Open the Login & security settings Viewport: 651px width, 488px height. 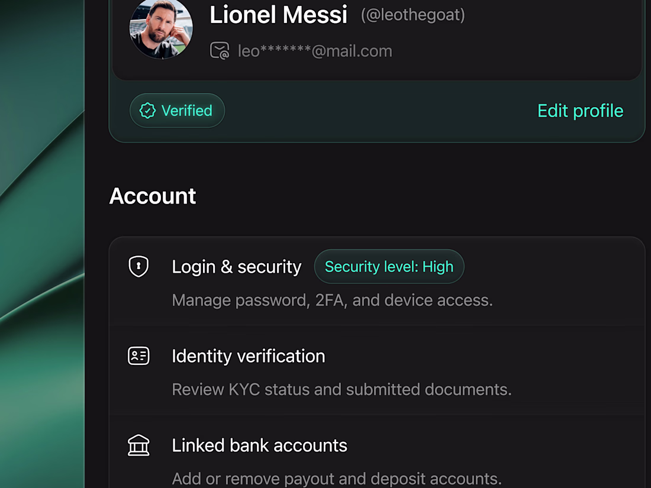377,282
